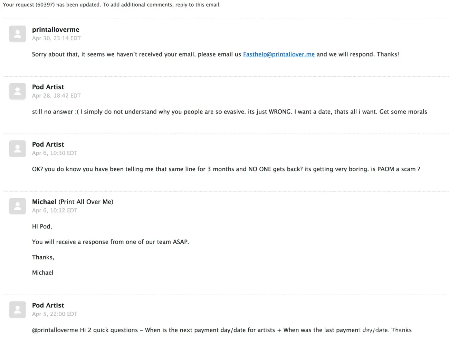
Task: Click the "is PAOM a scam" message
Action: point(226,169)
